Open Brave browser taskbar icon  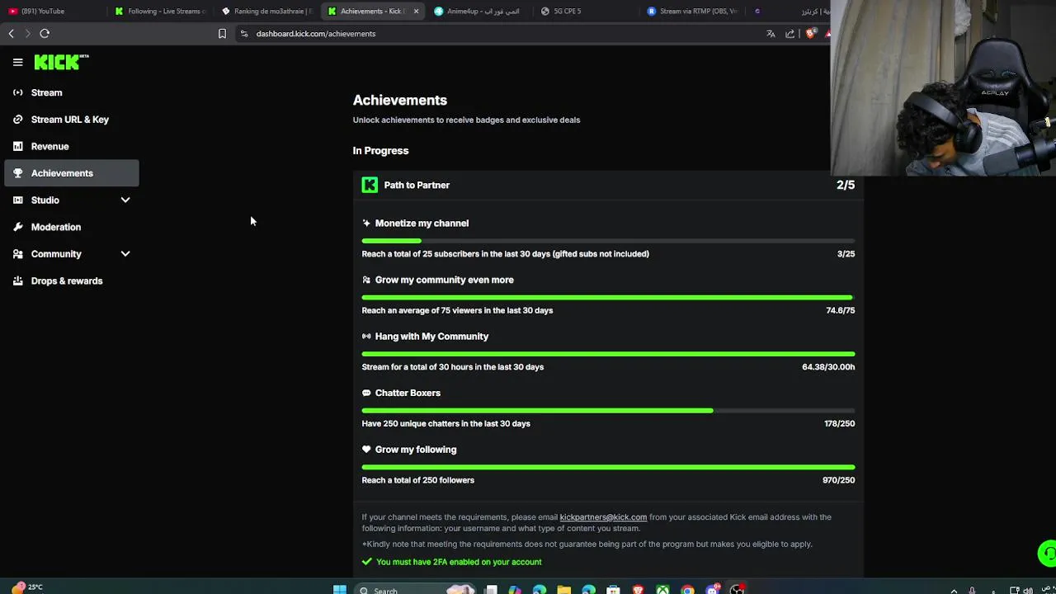coord(638,590)
